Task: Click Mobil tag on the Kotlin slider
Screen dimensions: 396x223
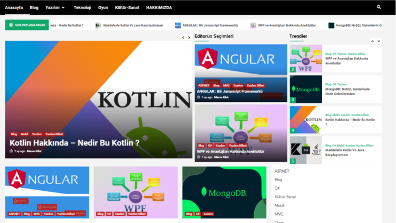Action: [x=24, y=134]
